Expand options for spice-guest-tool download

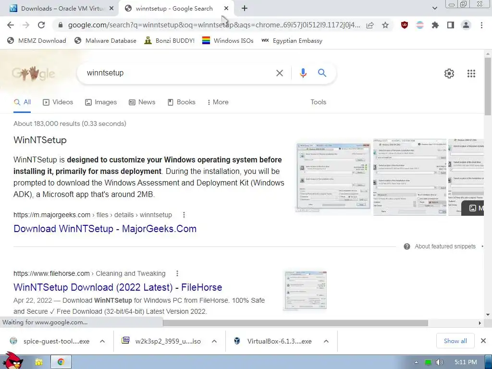[x=102, y=342]
